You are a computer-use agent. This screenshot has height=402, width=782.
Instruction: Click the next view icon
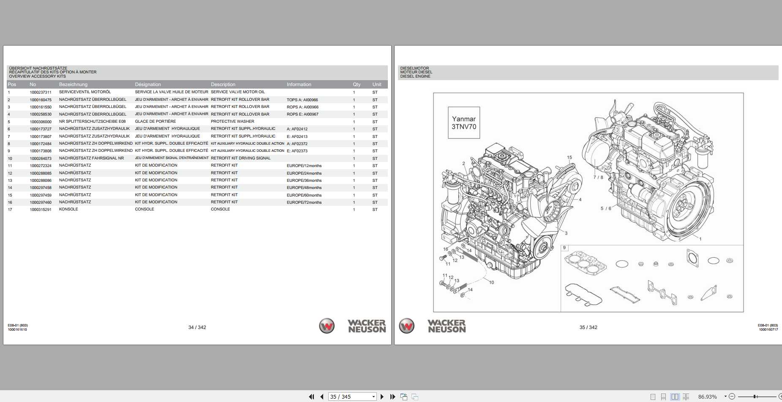coord(415,397)
